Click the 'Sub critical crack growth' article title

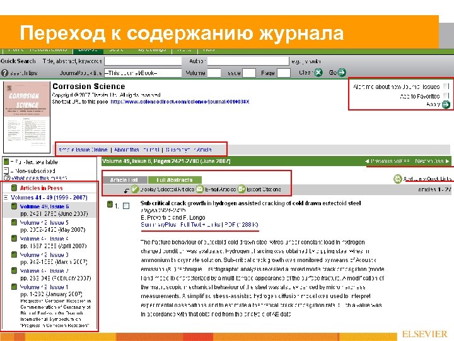tap(250, 203)
